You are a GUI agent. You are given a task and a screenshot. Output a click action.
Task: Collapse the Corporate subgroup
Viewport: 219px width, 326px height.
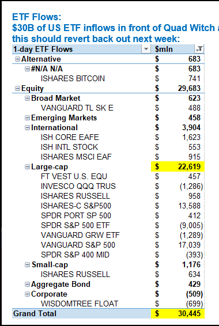pyautogui.click(x=27, y=294)
